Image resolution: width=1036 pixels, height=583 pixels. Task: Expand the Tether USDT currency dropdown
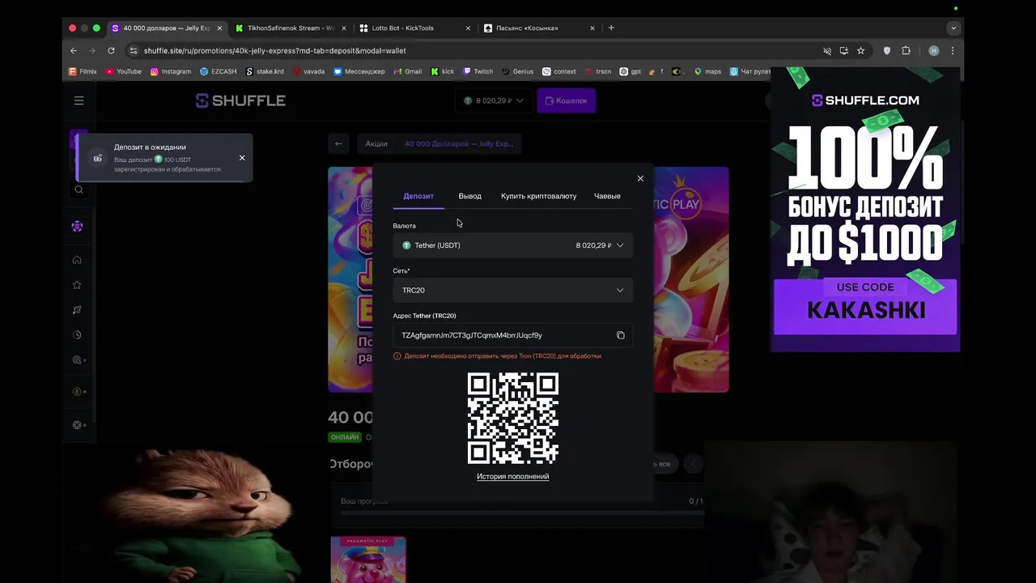[x=512, y=245]
